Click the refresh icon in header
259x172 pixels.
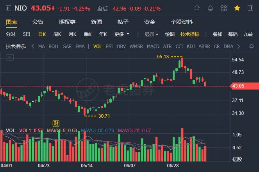197,8
